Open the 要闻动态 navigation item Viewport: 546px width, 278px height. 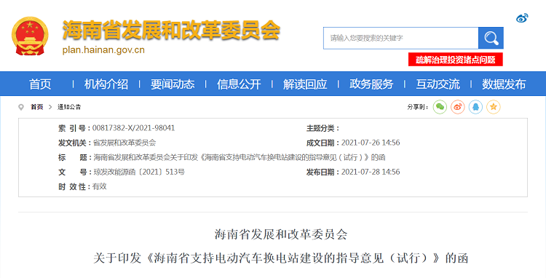(x=173, y=84)
